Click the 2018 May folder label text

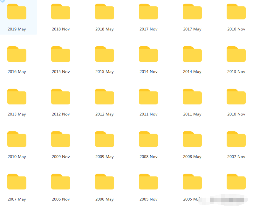[105, 29]
